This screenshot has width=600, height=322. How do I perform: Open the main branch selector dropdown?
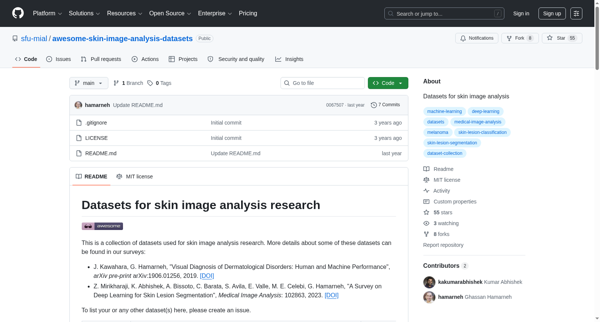89,83
